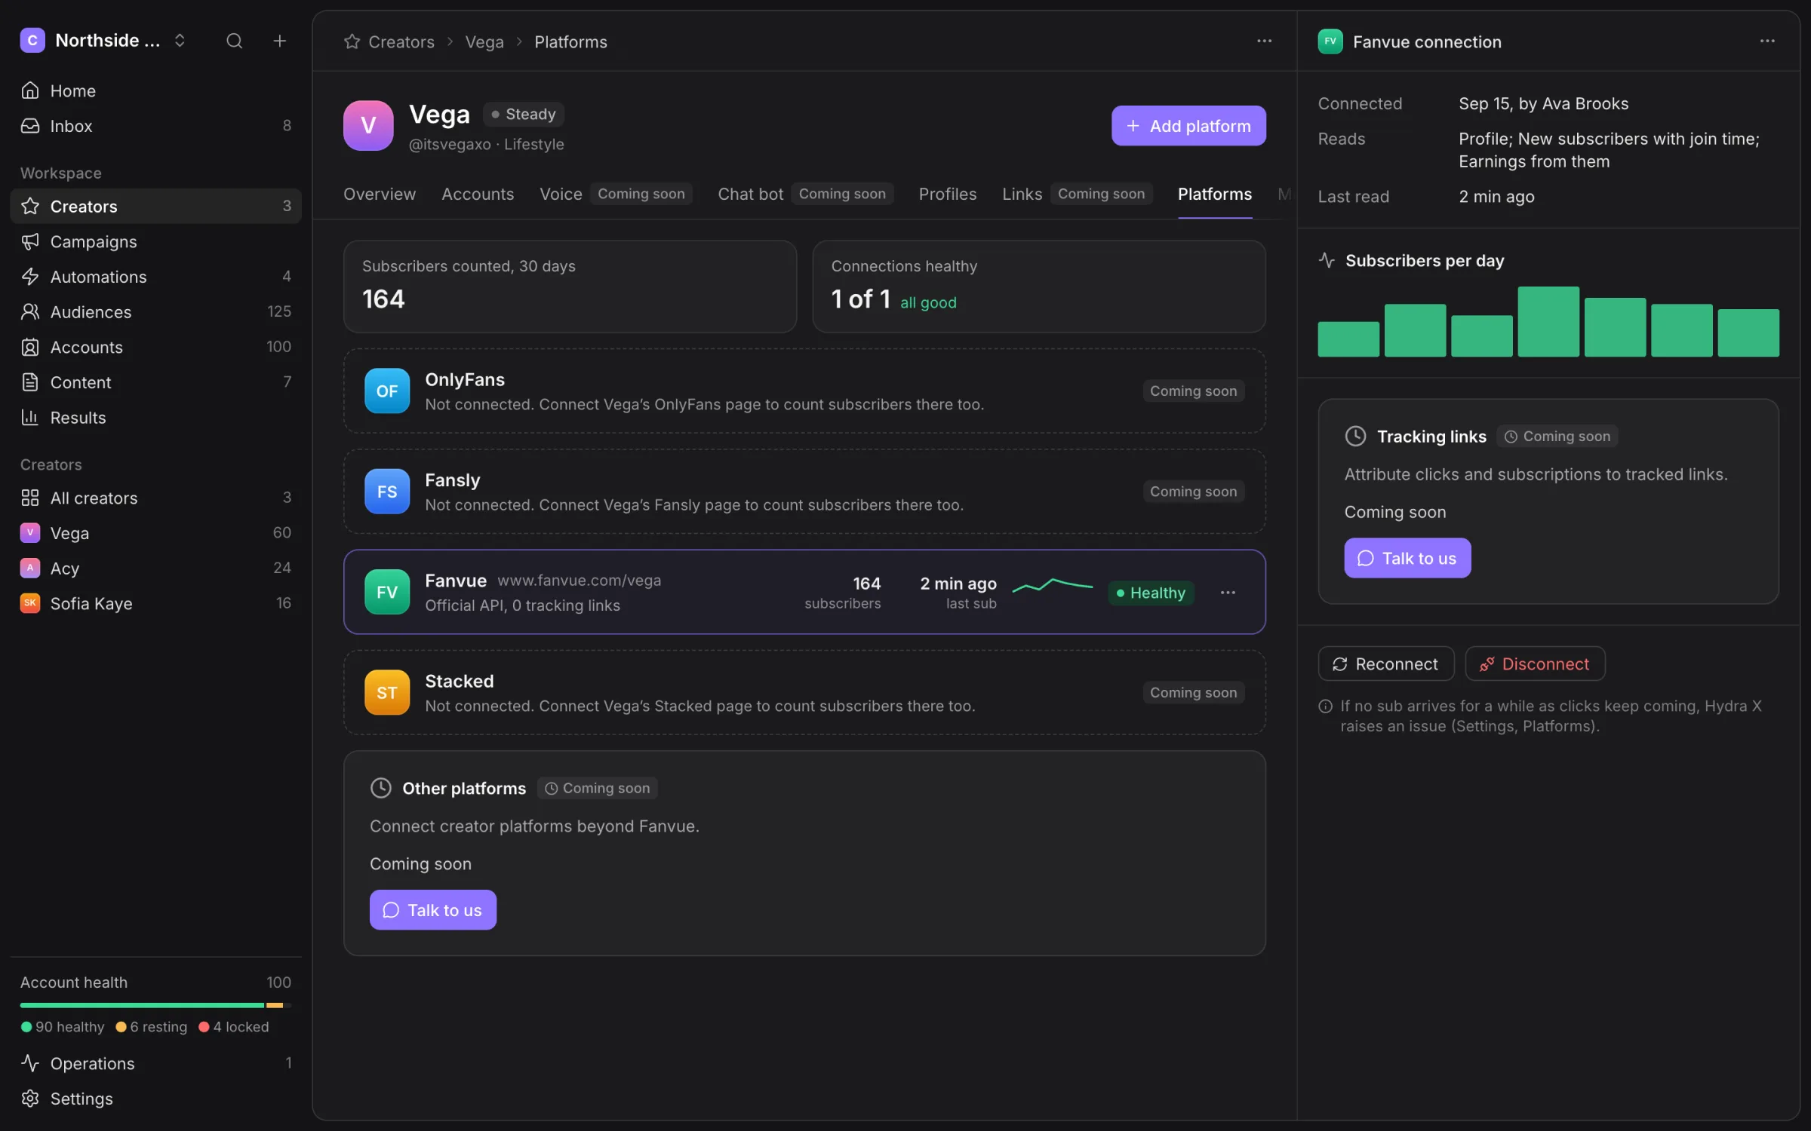Click the www.fanvue.com/vega URL
Screen dimensions: 1811x1131
coord(579,581)
